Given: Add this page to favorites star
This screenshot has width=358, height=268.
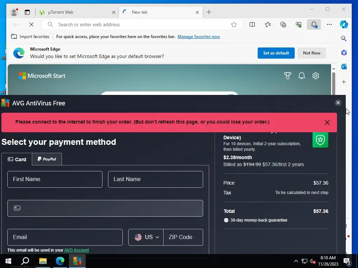Looking at the screenshot, I should 234,24.
